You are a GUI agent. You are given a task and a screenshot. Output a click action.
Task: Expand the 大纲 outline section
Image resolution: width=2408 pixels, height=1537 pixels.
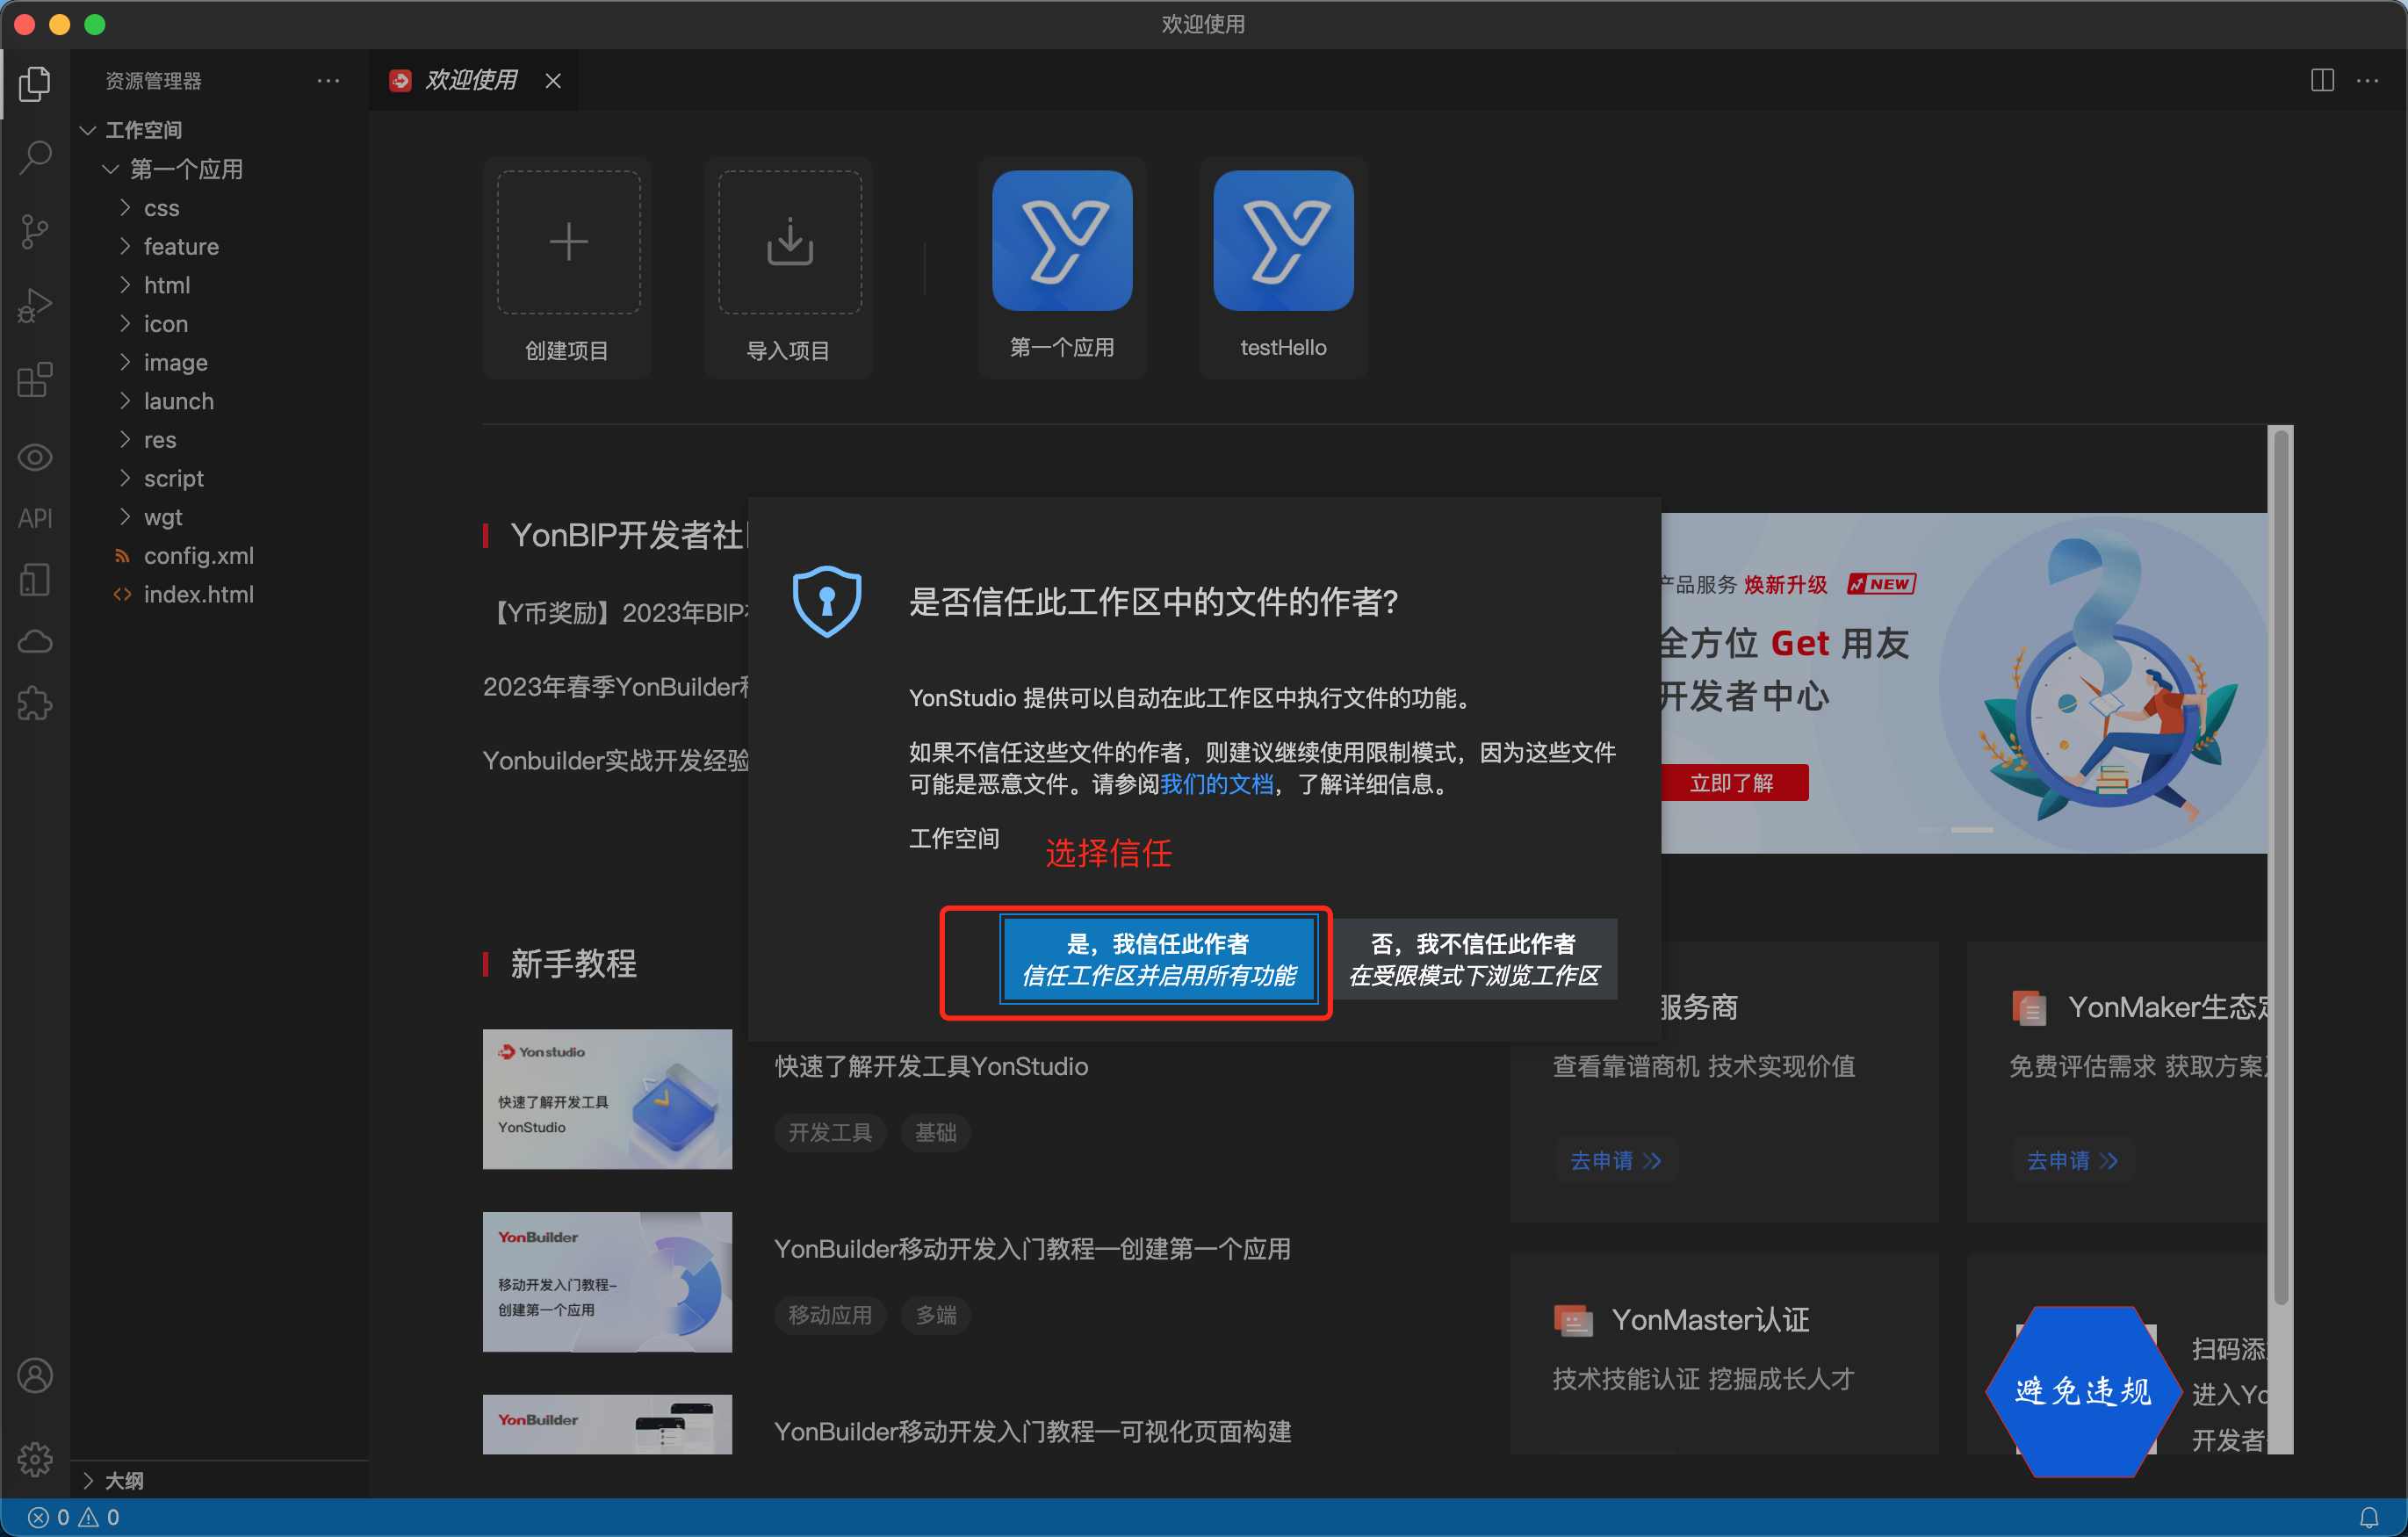124,1480
